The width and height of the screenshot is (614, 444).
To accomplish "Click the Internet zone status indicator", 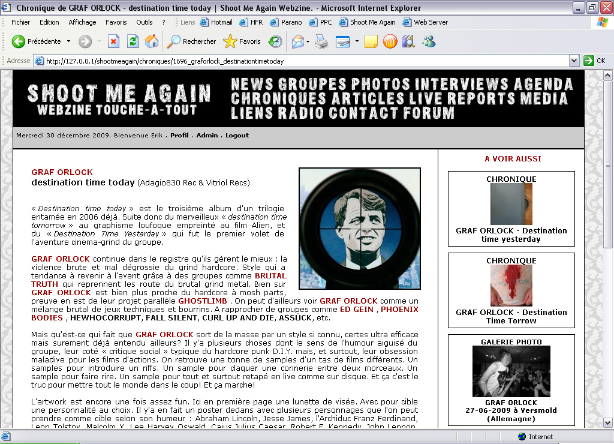I will tap(535, 437).
